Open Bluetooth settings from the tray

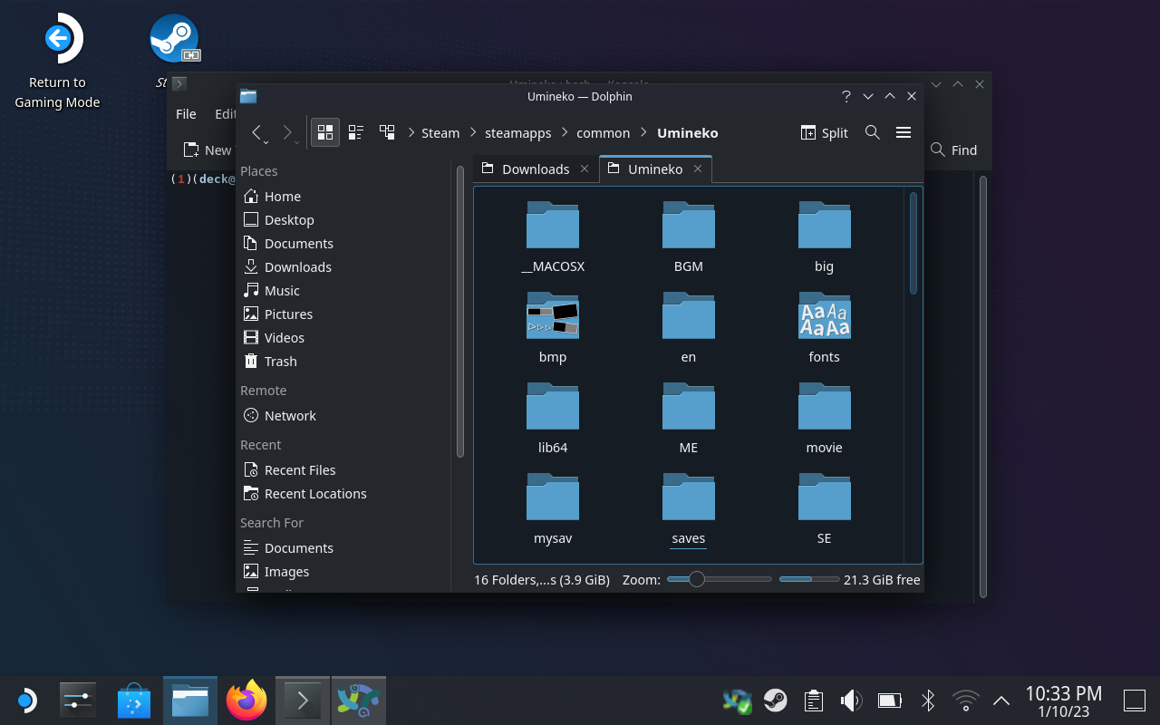tap(928, 701)
